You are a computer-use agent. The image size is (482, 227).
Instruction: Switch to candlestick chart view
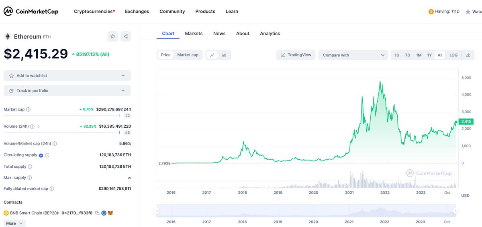coord(224,55)
